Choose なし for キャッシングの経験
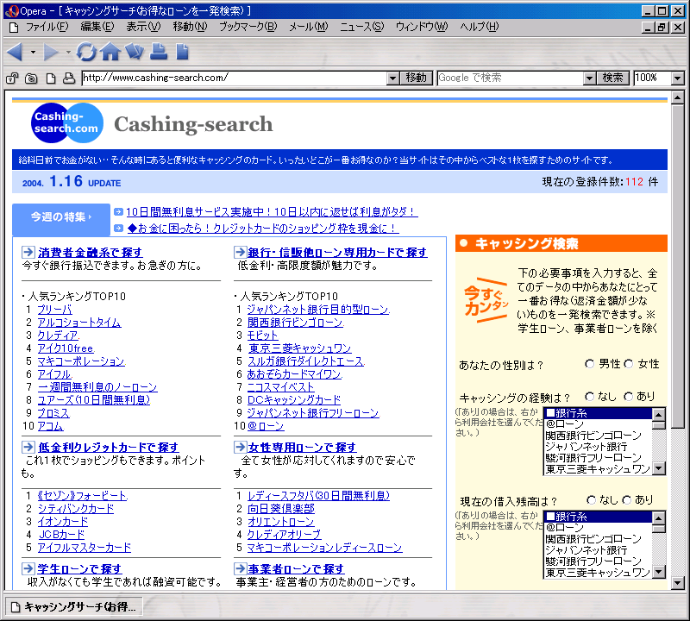Screen dimensions: 690x621 pyautogui.click(x=589, y=397)
